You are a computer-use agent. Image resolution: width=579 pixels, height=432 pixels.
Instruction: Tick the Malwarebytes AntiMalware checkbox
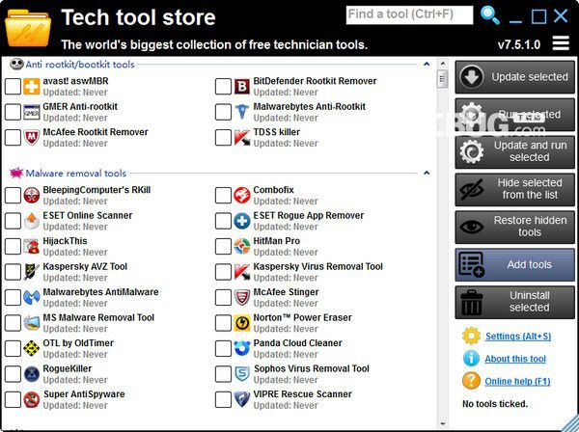click(13, 297)
